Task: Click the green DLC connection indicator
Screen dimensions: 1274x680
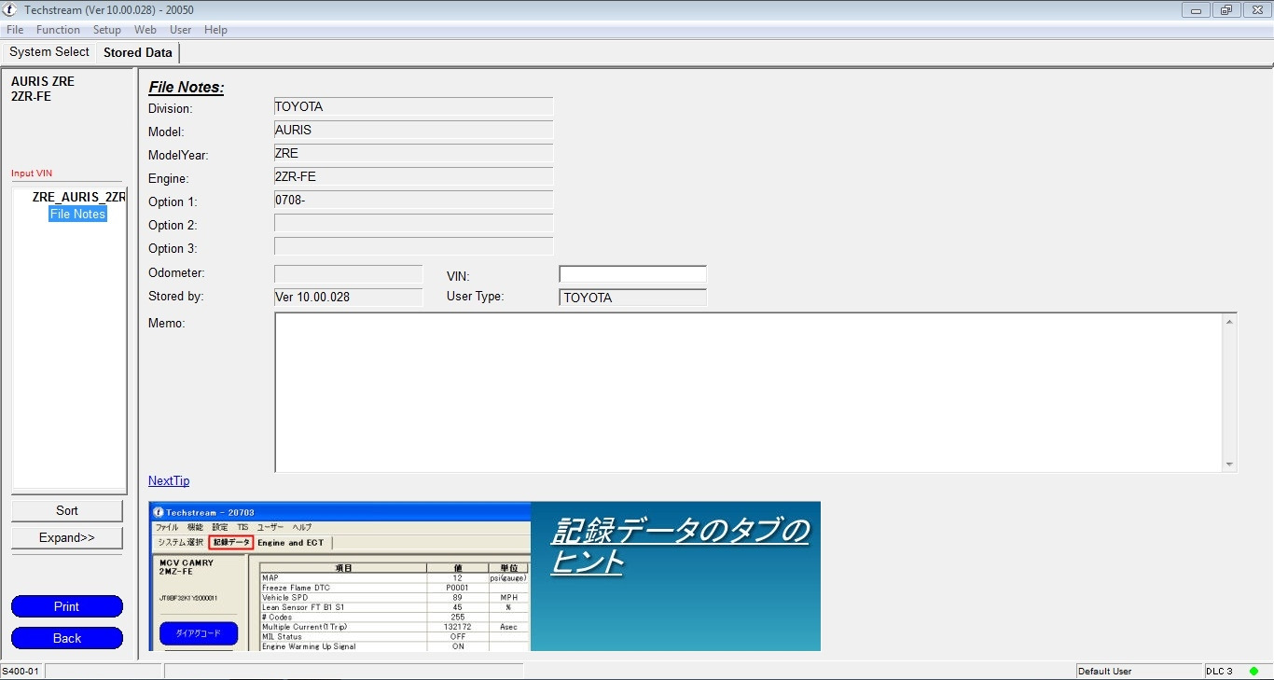Action: pyautogui.click(x=1254, y=671)
